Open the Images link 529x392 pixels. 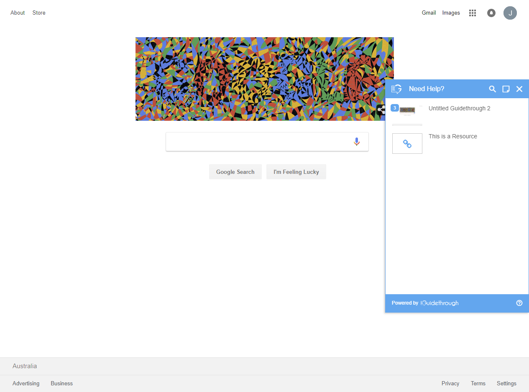click(451, 13)
